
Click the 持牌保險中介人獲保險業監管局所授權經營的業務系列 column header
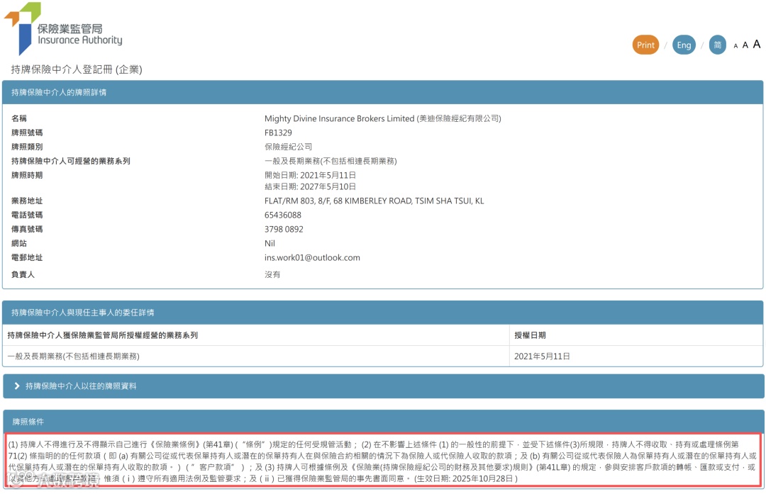[x=103, y=335]
